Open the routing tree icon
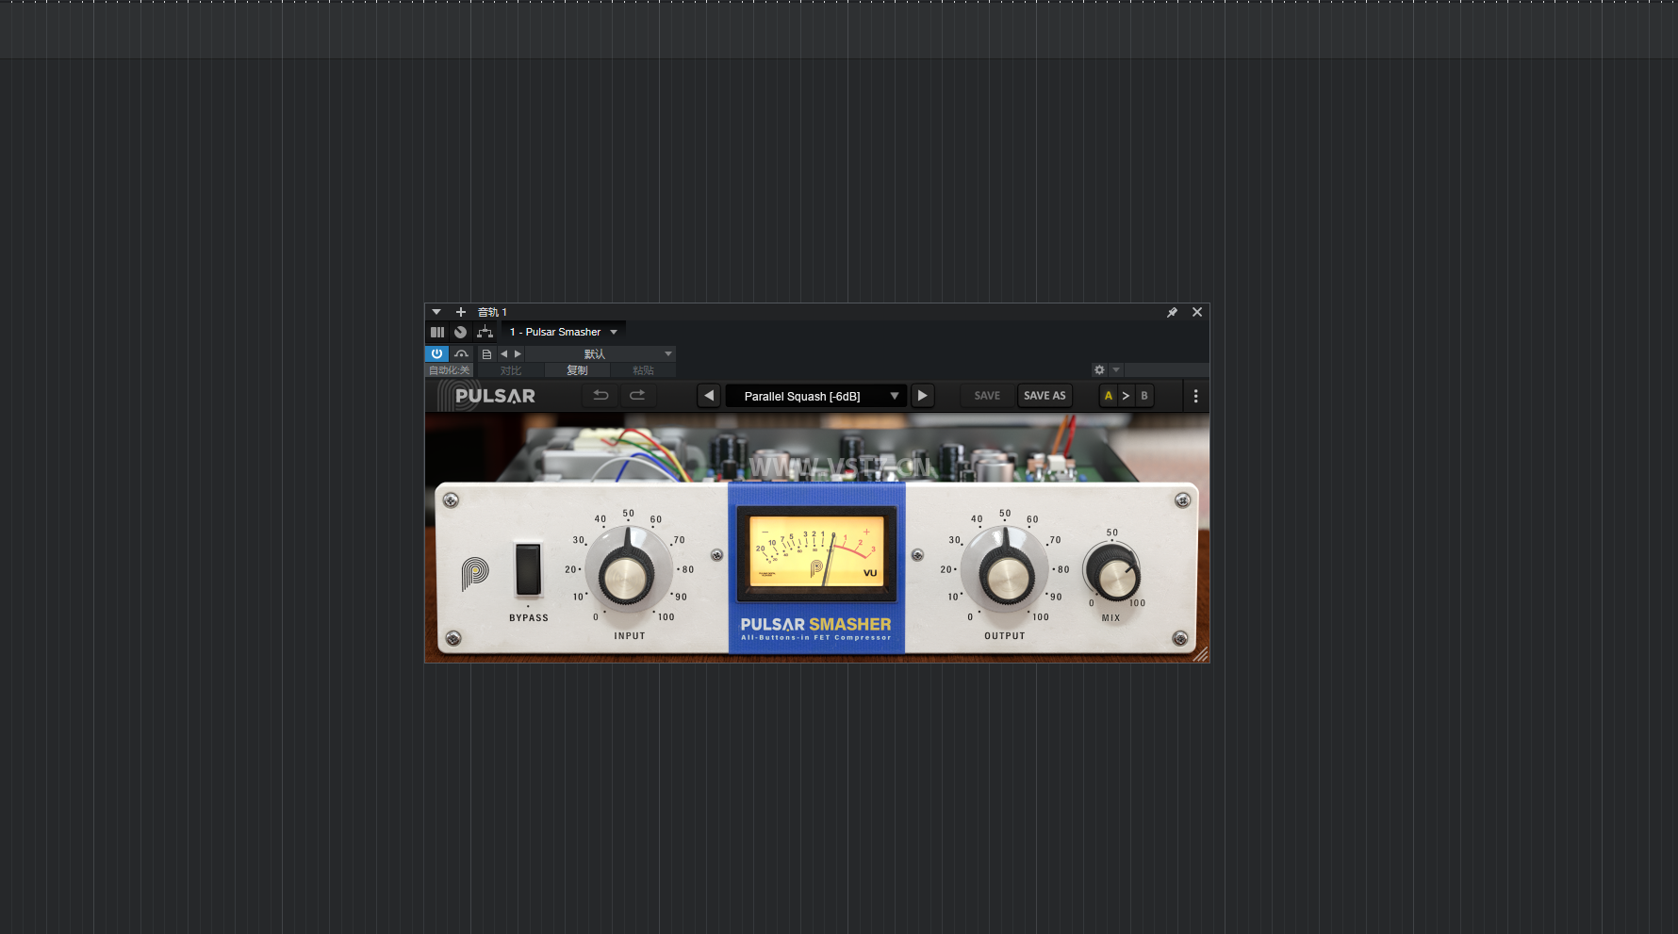Screen dimensions: 1678x934 485,332
